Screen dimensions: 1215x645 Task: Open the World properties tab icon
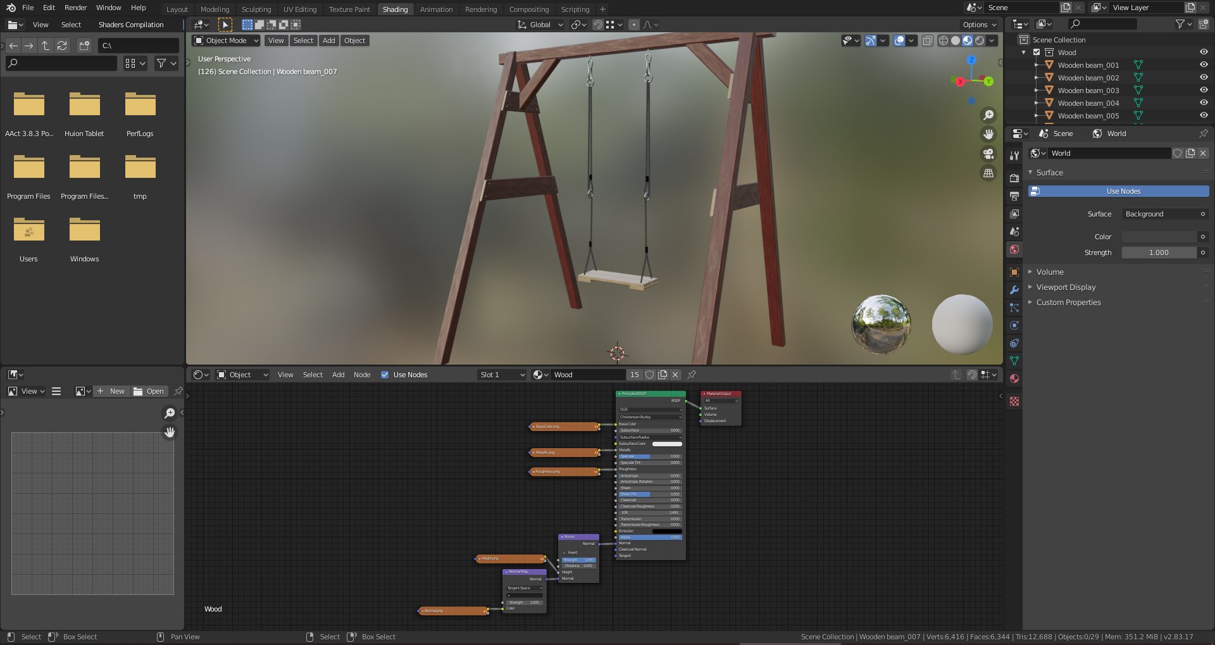1014,249
